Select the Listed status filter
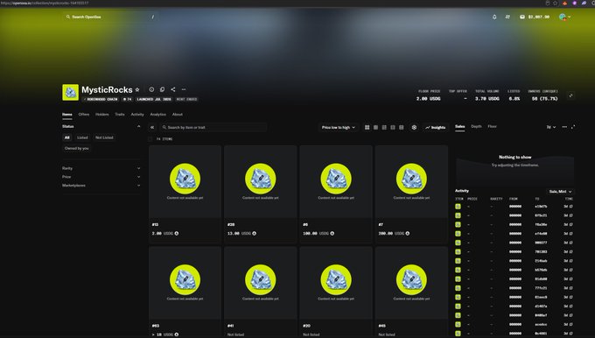Image resolution: width=595 pixels, height=338 pixels. coord(82,137)
